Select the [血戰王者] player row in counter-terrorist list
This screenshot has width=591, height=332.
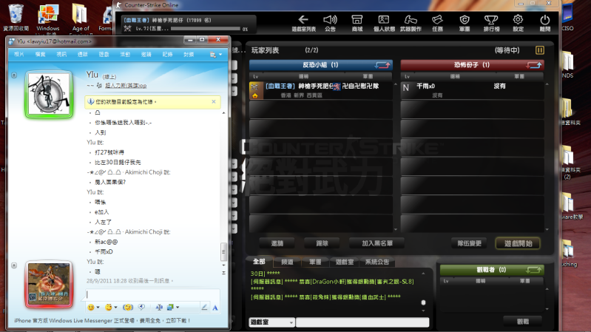(321, 90)
